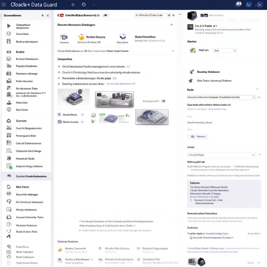
Task: Open the hamburger menu in top bar
Action: [4, 5]
